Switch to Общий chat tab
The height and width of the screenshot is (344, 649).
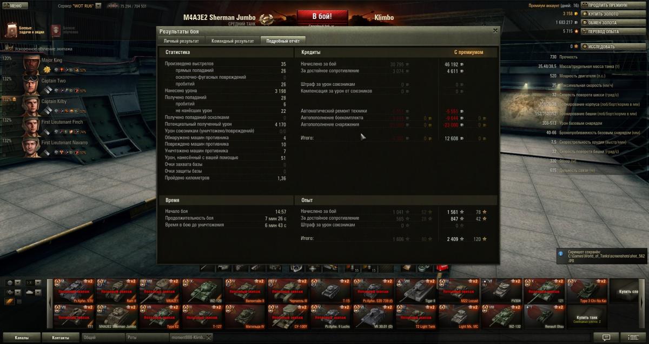[102, 338]
